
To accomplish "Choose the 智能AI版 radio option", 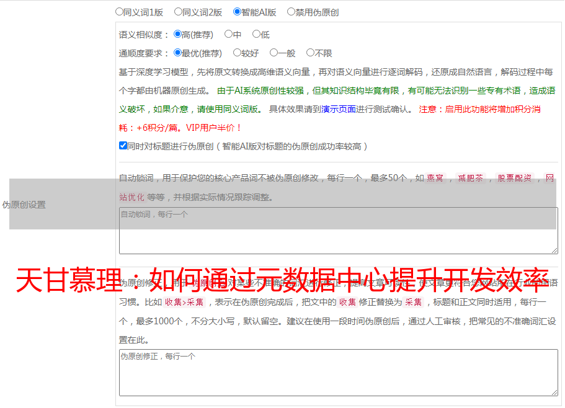I will 237,12.
